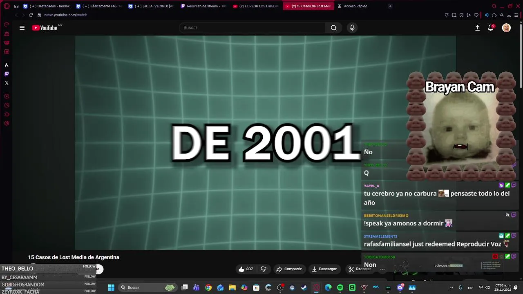
Task: Open the YouTube hamburger guide menu
Action: (22, 28)
